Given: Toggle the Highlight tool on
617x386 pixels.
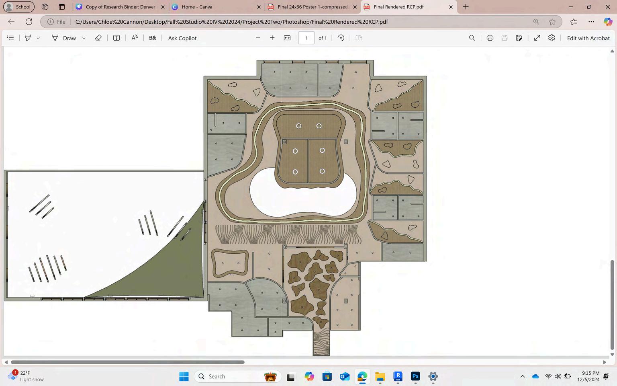Looking at the screenshot, I should pyautogui.click(x=28, y=38).
